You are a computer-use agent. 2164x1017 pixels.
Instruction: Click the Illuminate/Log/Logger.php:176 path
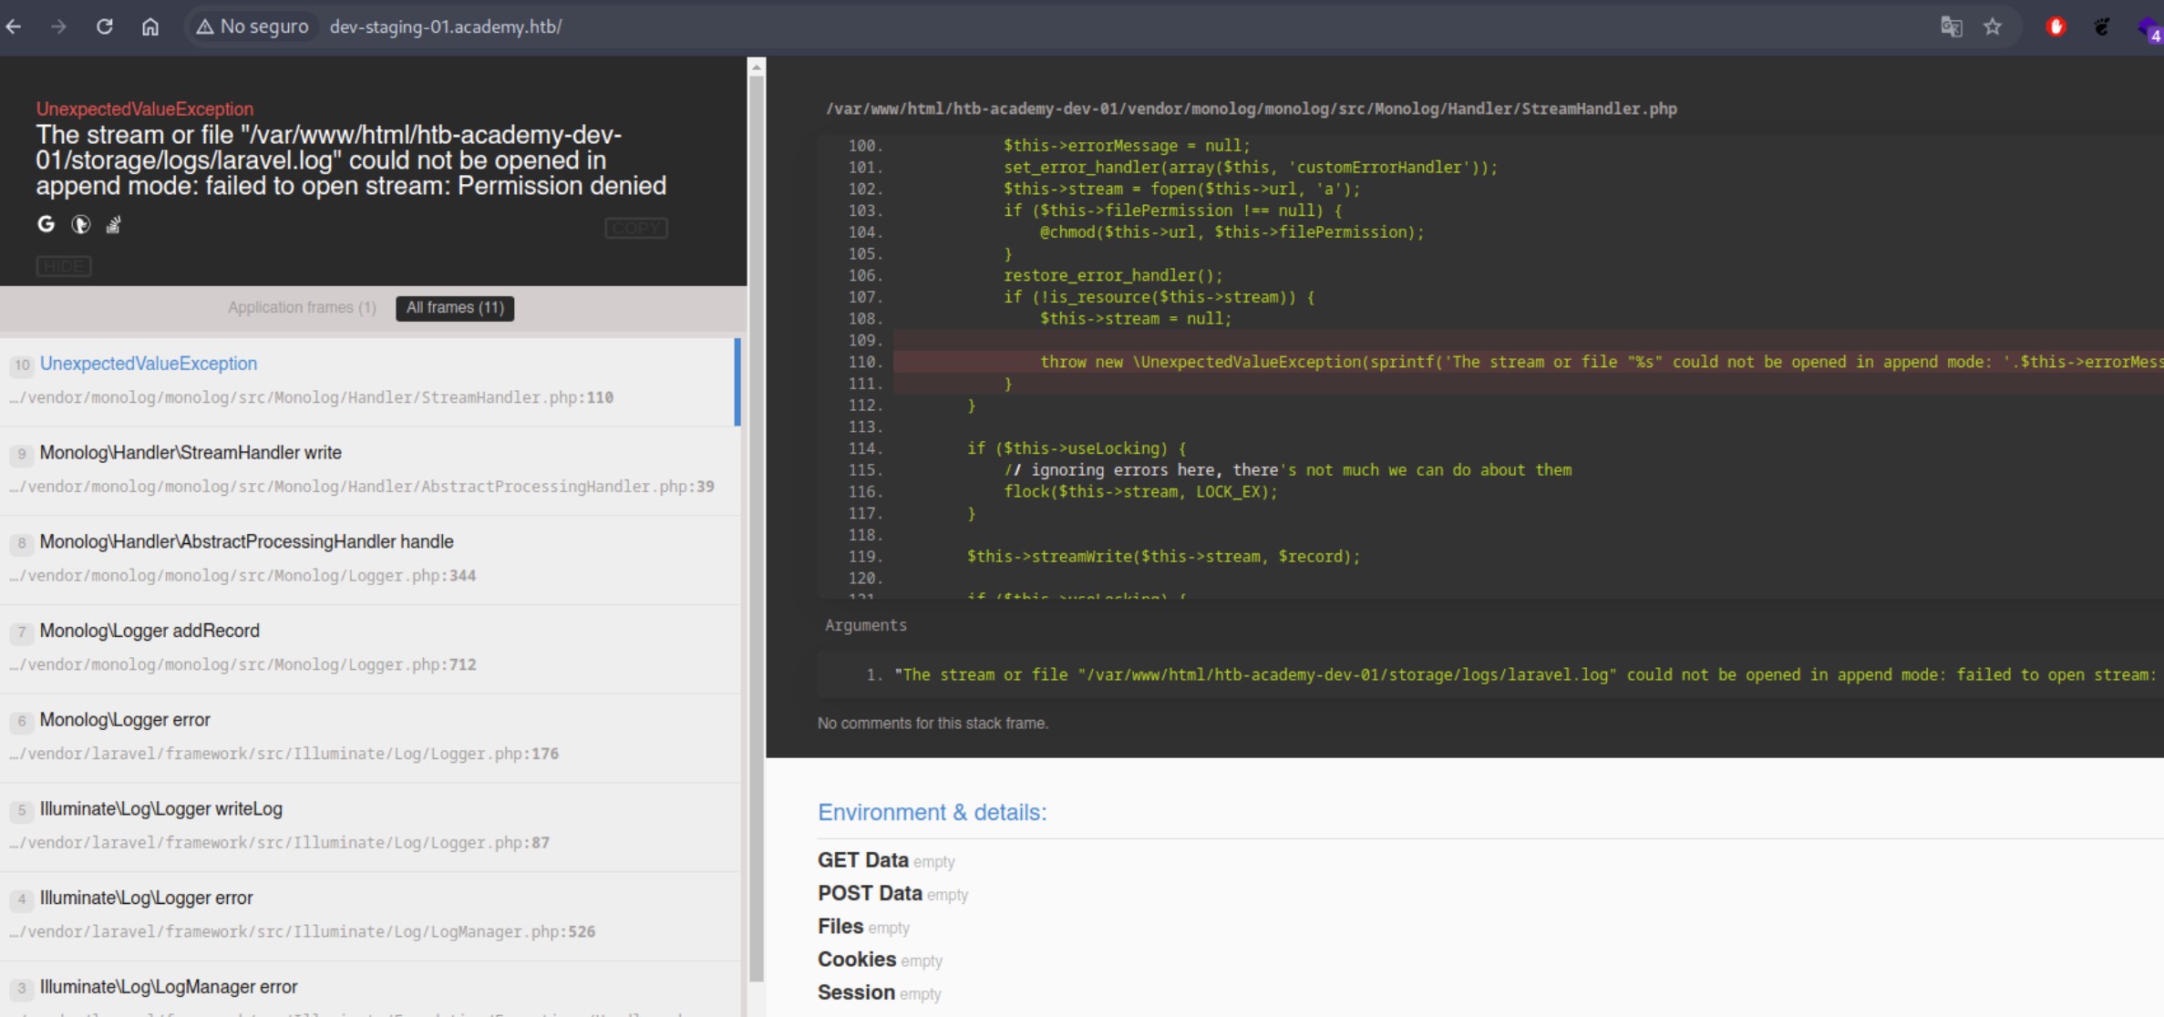[x=283, y=754]
